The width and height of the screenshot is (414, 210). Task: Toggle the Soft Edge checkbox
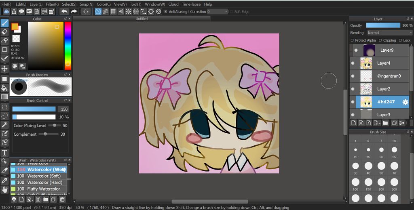coord(231,12)
